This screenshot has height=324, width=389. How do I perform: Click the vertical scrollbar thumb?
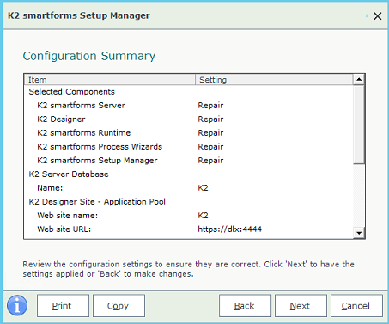tap(359, 125)
